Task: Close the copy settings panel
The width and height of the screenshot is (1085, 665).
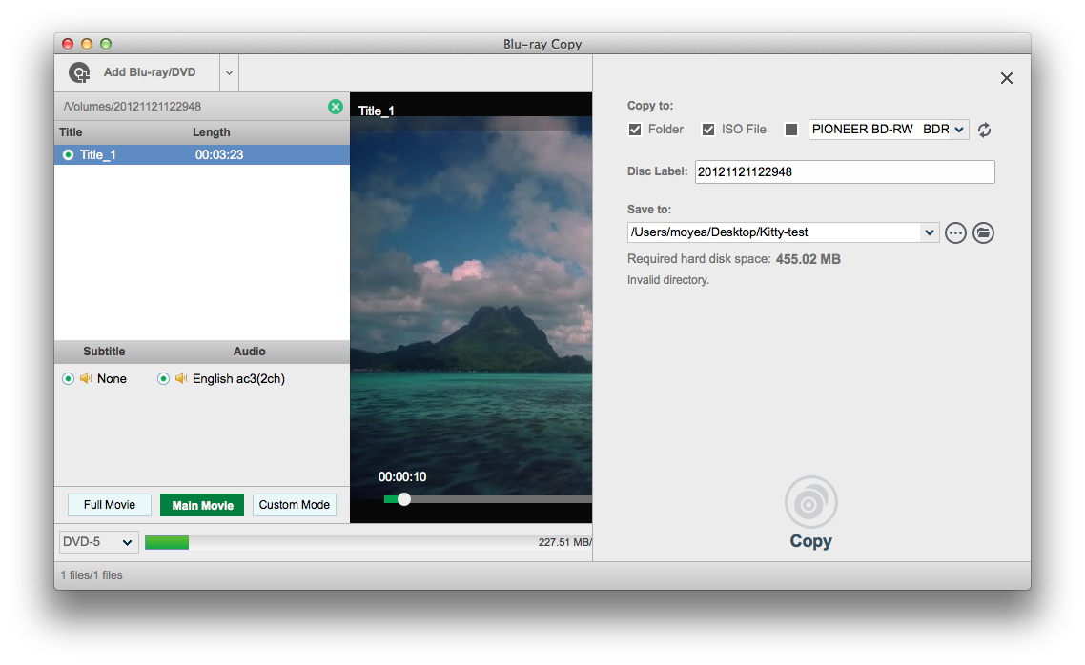Action: (x=1006, y=78)
